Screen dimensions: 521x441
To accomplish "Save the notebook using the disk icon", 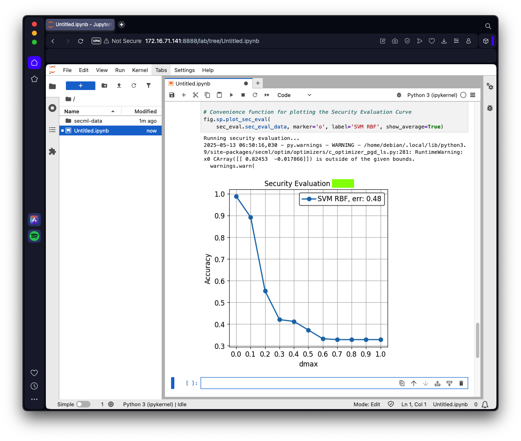I will (x=172, y=95).
